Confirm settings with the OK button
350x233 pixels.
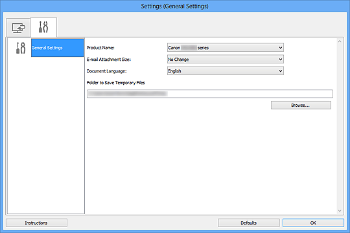coord(313,223)
